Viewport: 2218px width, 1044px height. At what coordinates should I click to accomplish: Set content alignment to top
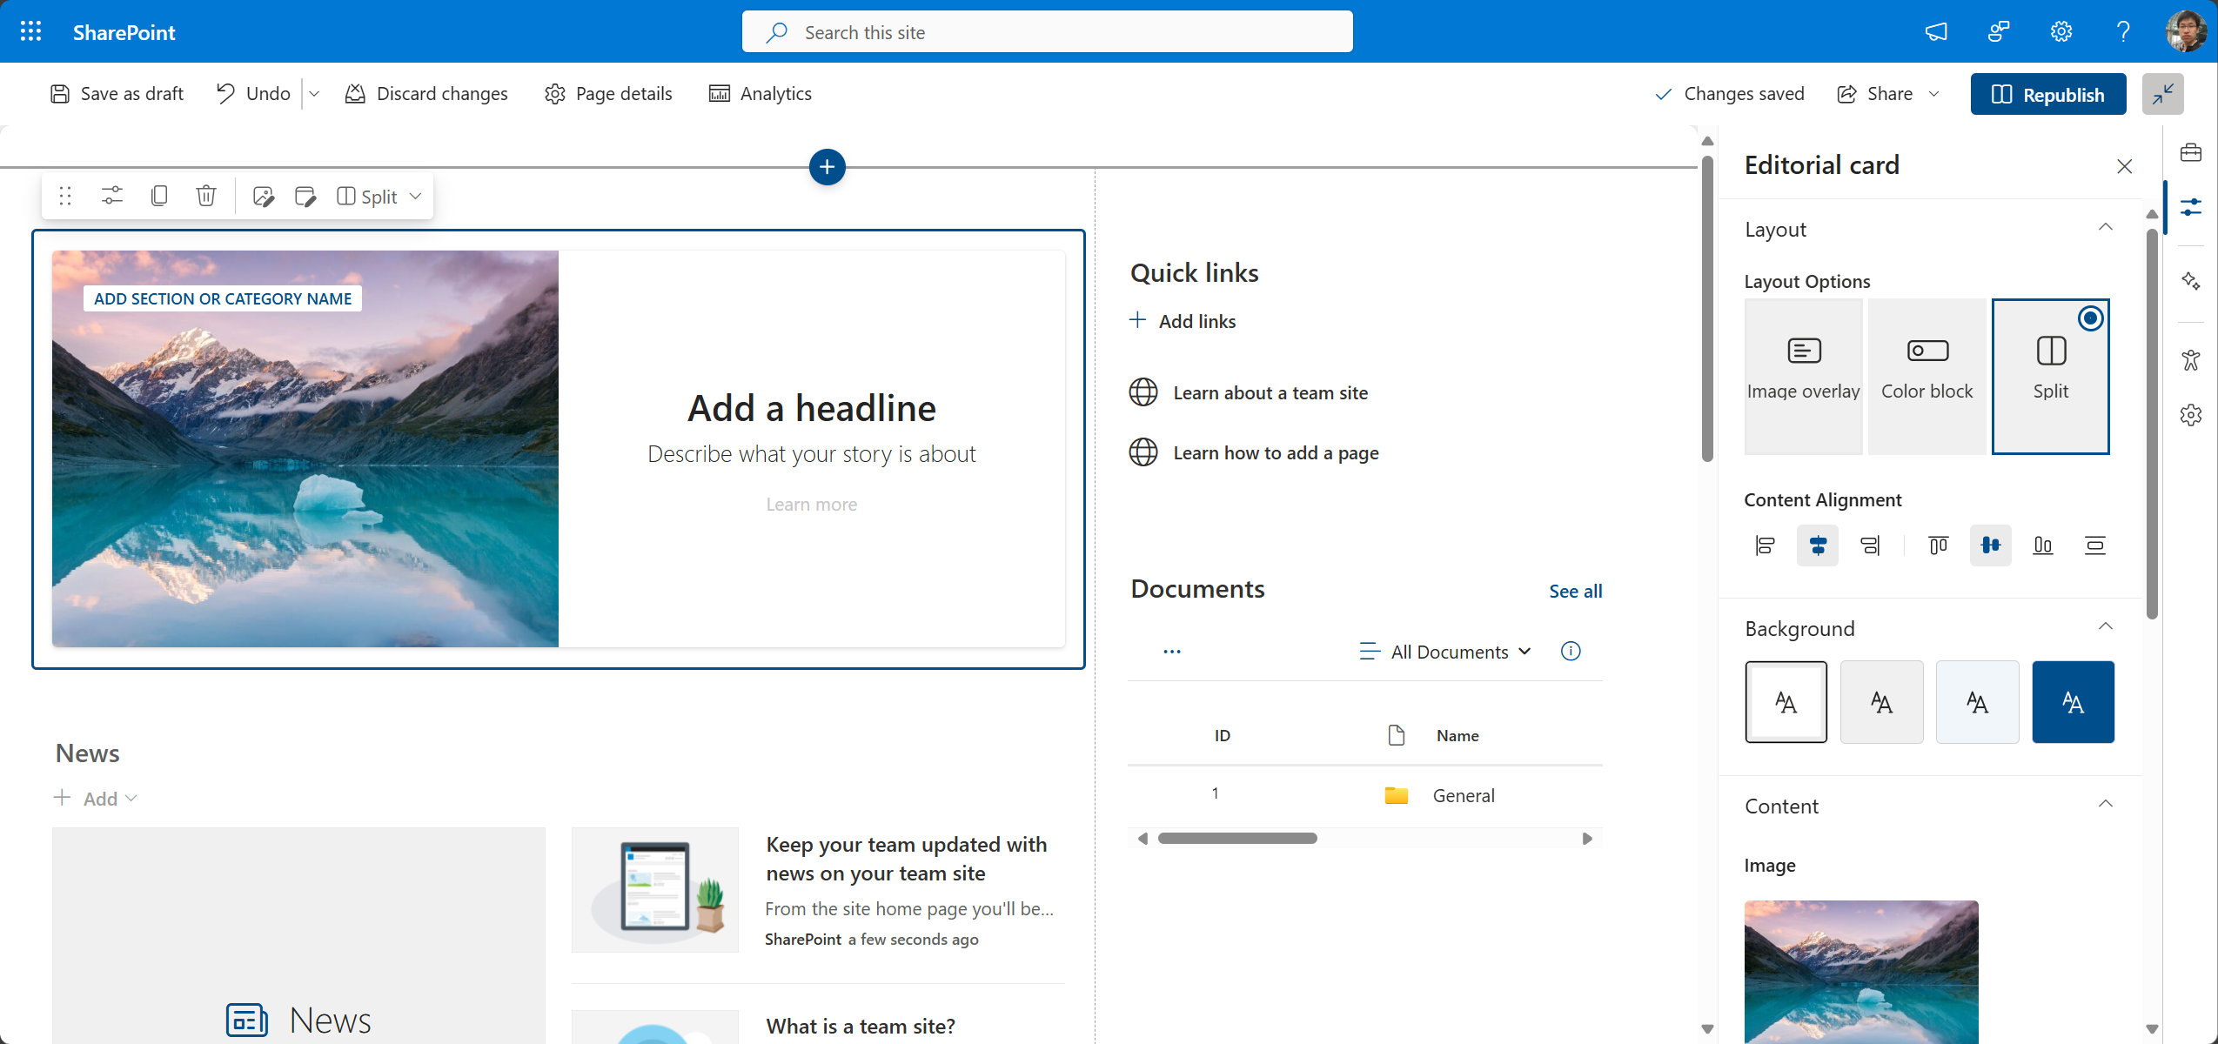tap(1938, 545)
